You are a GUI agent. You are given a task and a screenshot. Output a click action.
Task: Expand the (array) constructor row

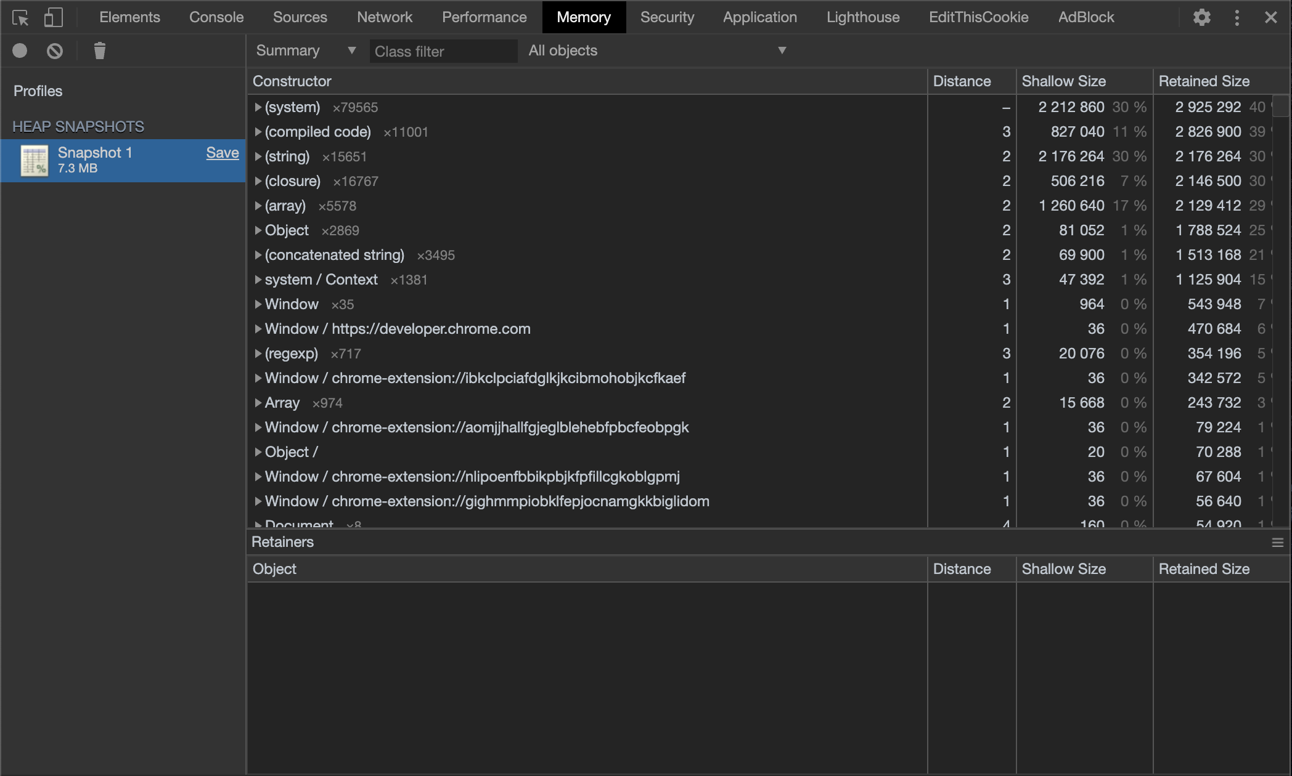258,206
